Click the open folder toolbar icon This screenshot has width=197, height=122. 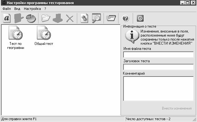46,18
